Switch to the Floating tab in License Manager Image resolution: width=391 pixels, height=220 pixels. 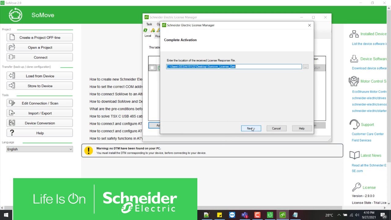(157, 36)
